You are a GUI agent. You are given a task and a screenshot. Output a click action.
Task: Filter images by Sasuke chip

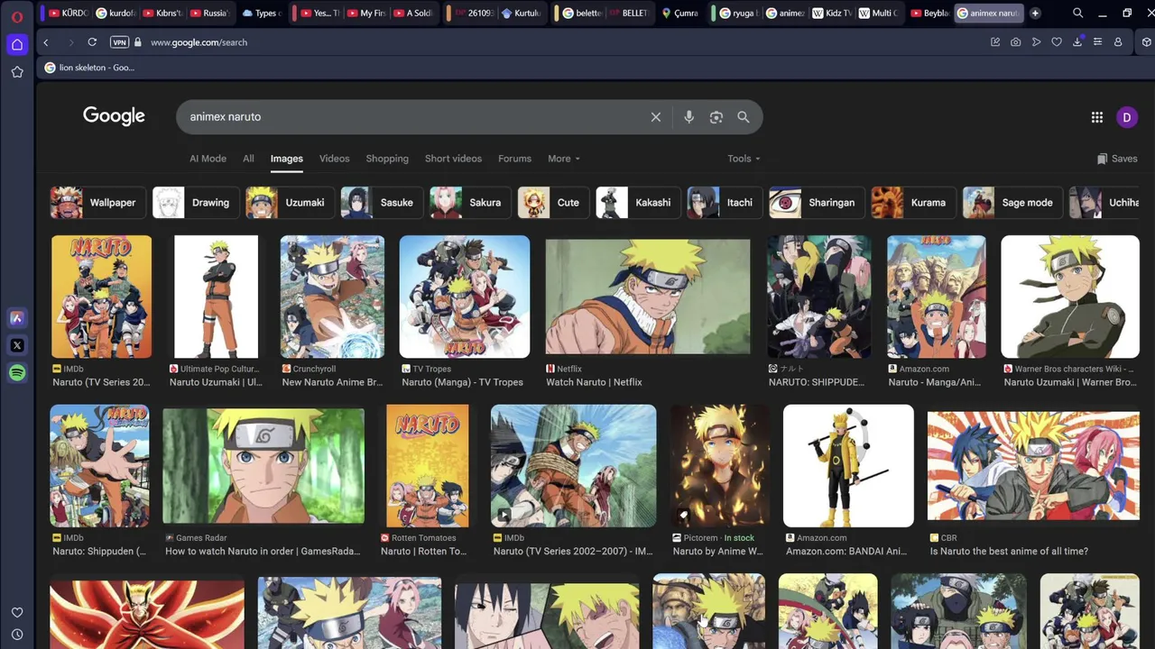(x=382, y=203)
